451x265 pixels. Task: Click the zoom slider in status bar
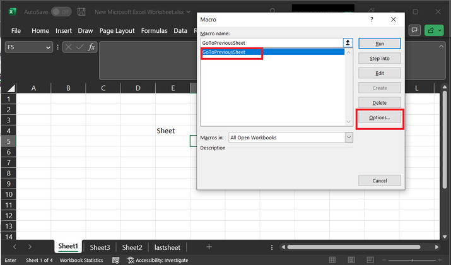pos(412,260)
